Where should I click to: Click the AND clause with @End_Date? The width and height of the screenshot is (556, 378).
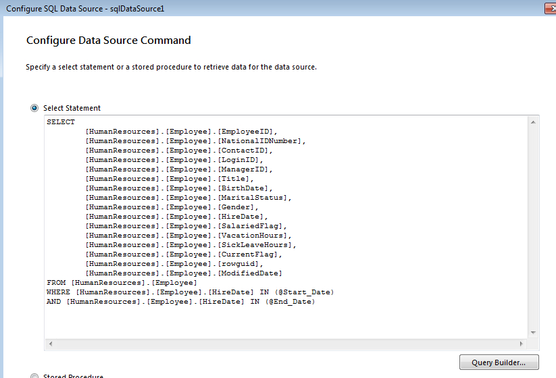180,302
